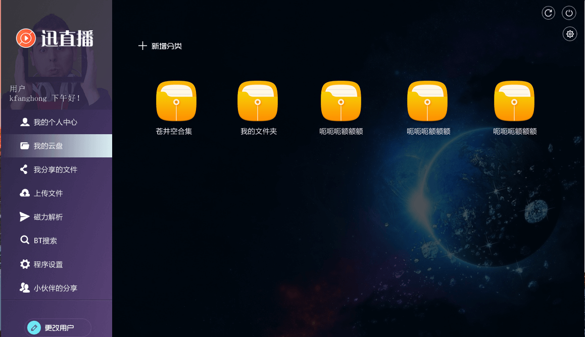Click the refresh icon at top right

coord(548,13)
